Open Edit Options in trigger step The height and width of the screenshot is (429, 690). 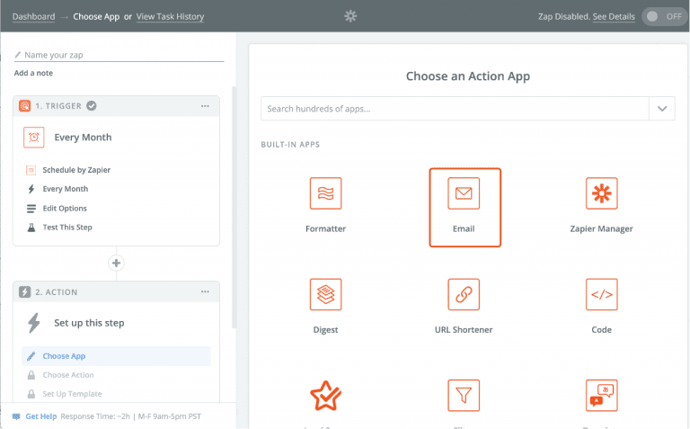click(65, 209)
